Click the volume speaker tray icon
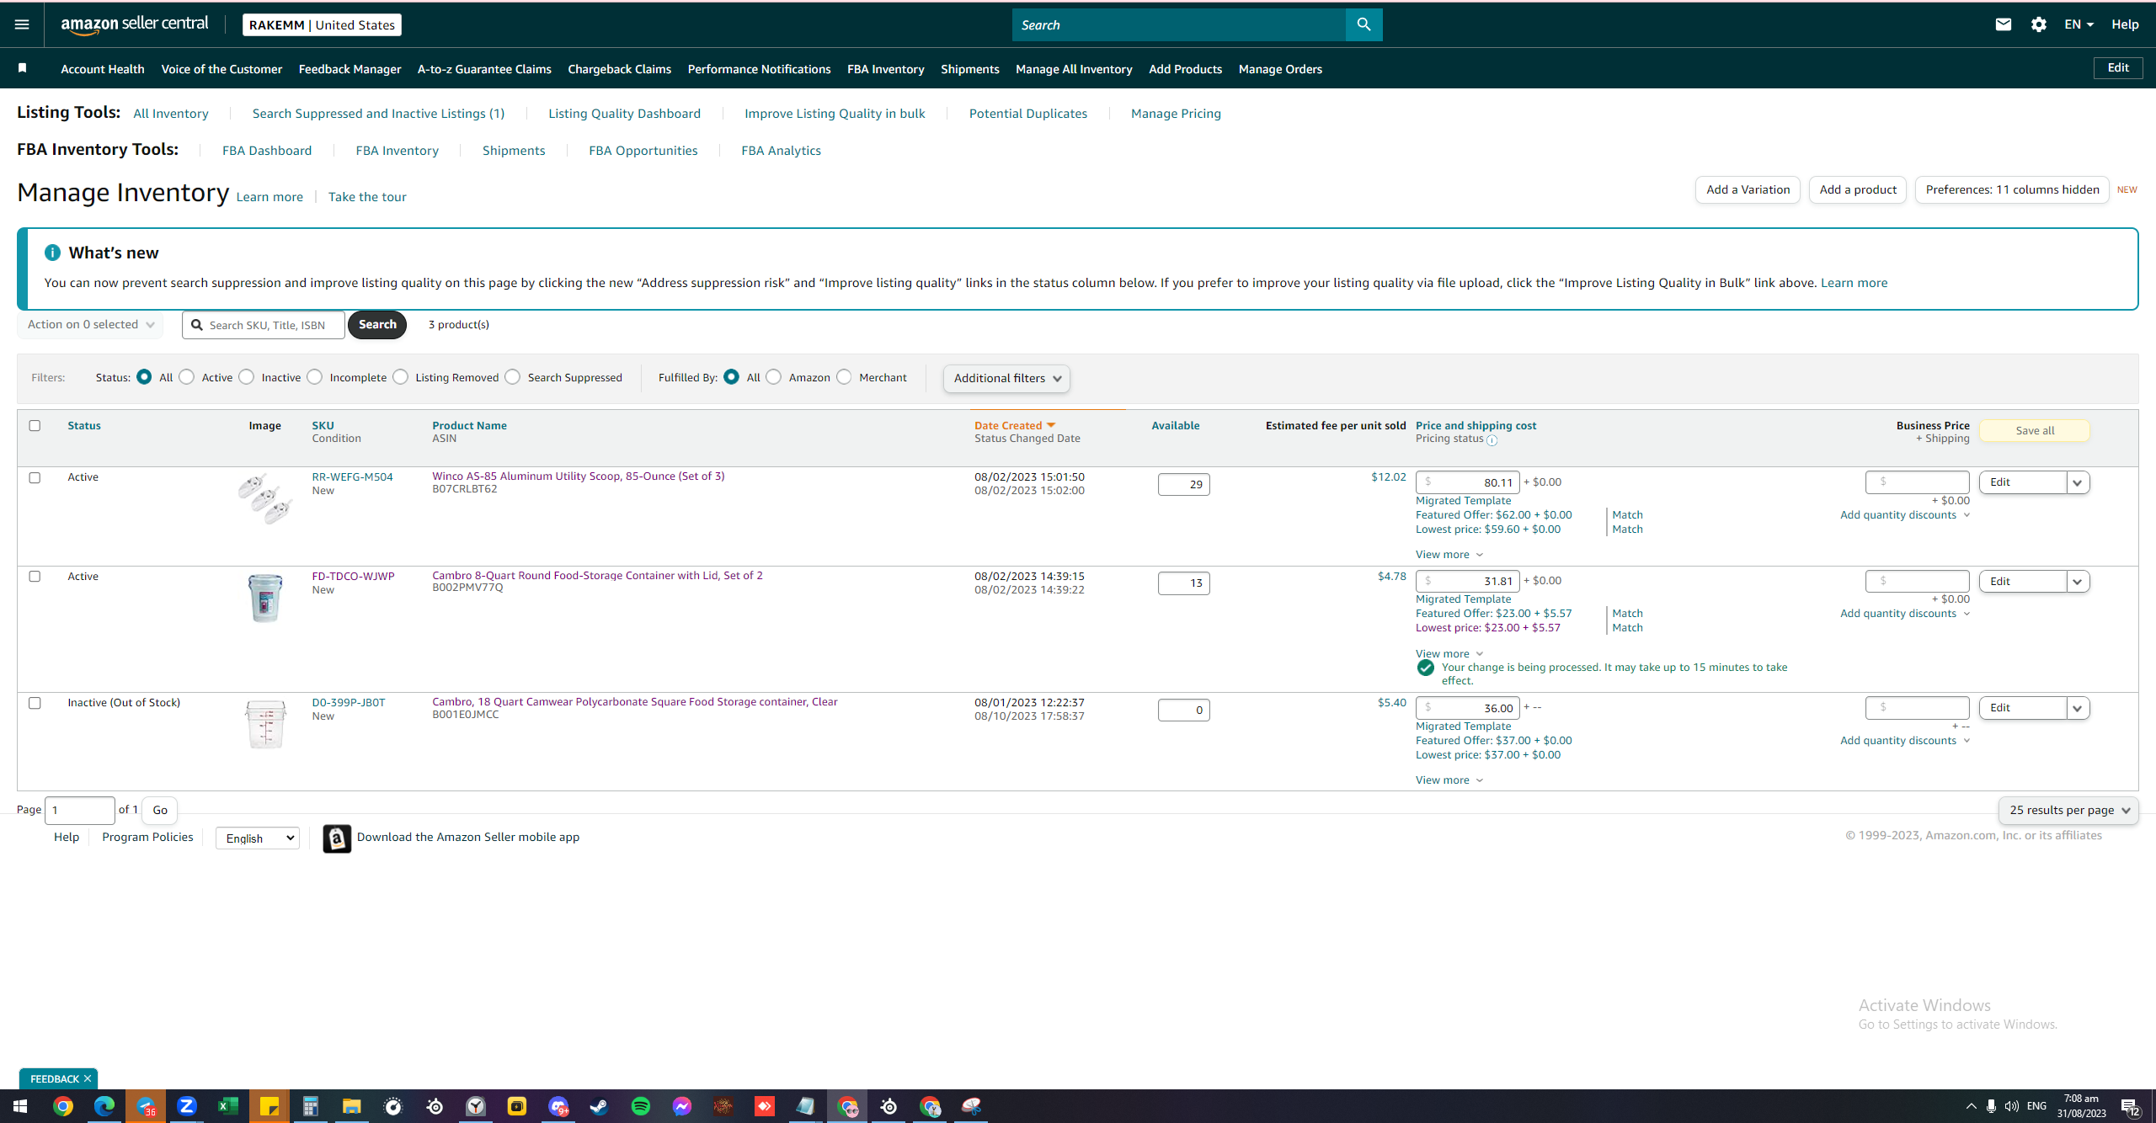 click(x=2012, y=1106)
